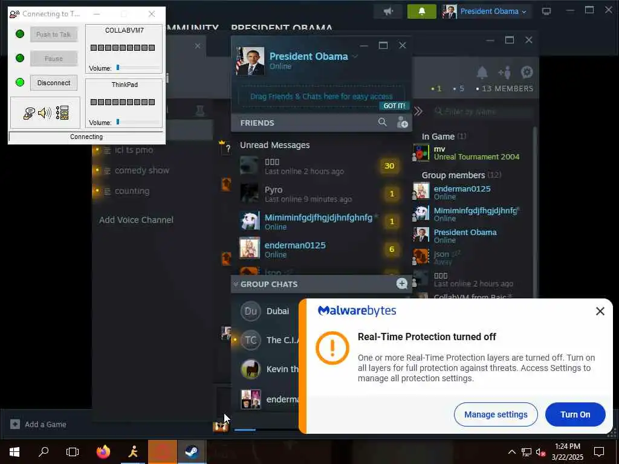Open the comedy show channel
Screen dimensions: 619x464
pos(141,170)
